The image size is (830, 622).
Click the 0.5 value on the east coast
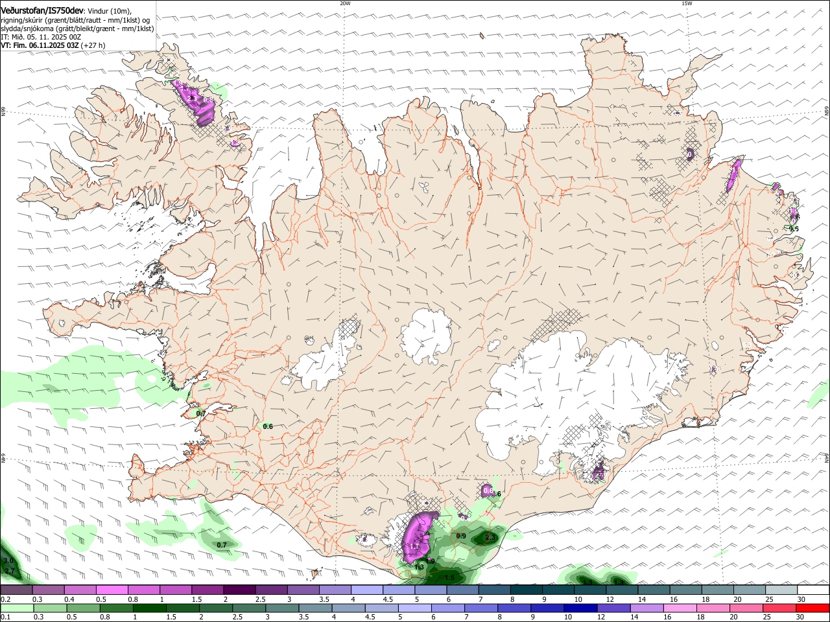click(794, 229)
